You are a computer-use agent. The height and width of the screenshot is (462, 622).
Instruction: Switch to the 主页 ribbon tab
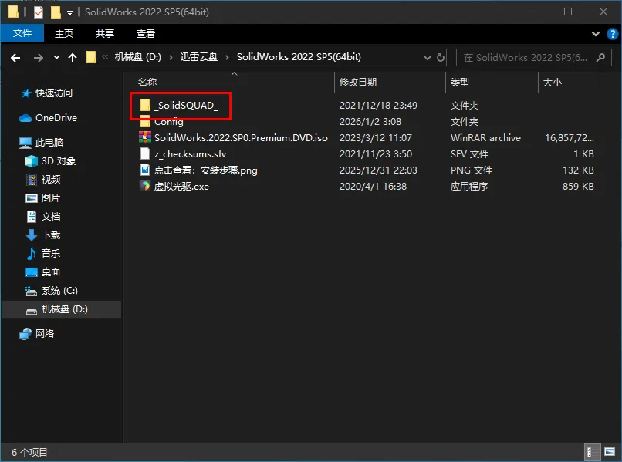tap(64, 33)
